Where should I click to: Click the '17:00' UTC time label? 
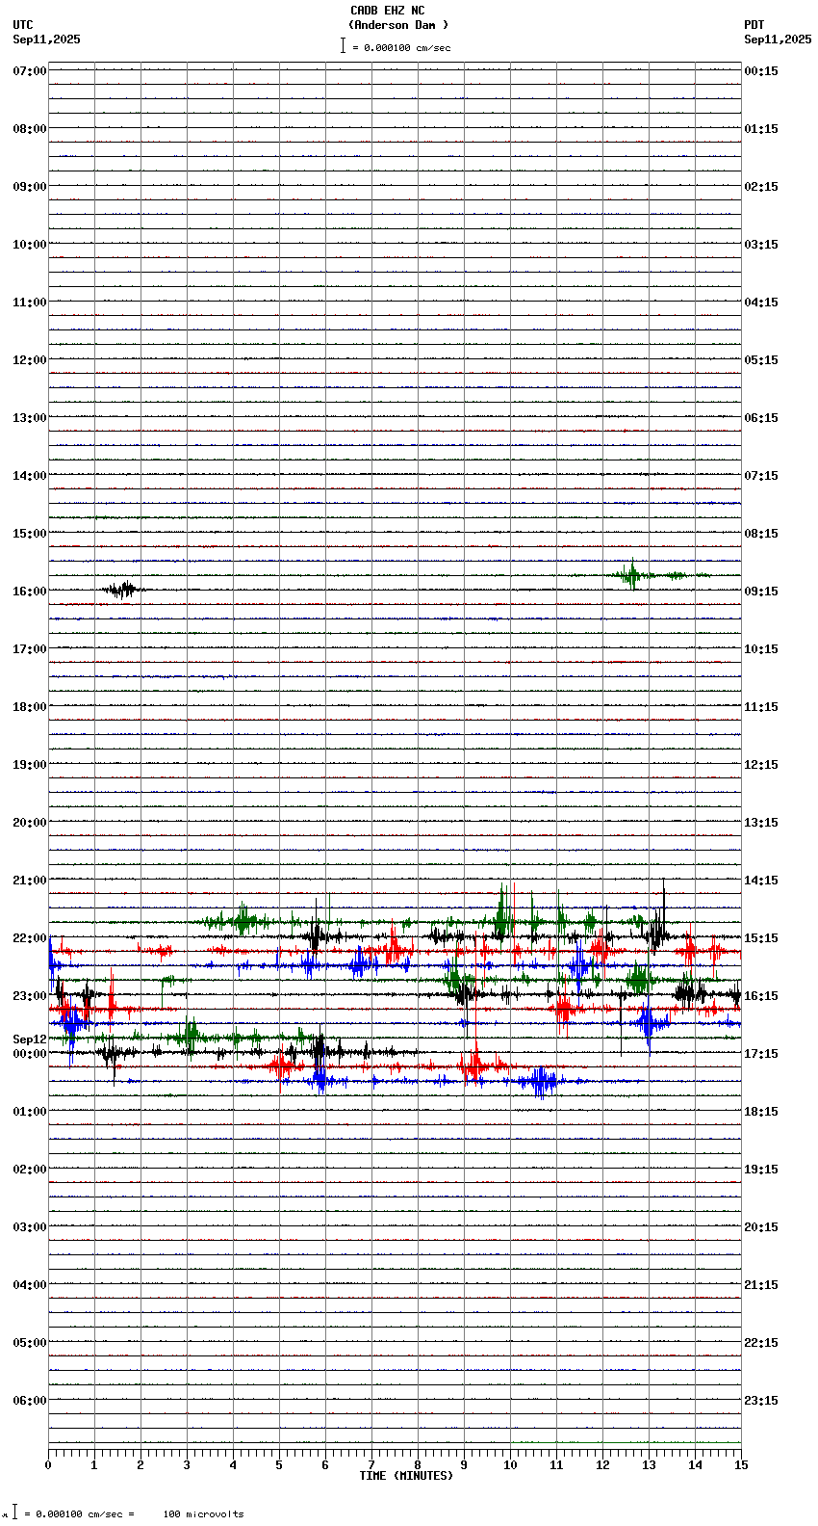pos(30,649)
